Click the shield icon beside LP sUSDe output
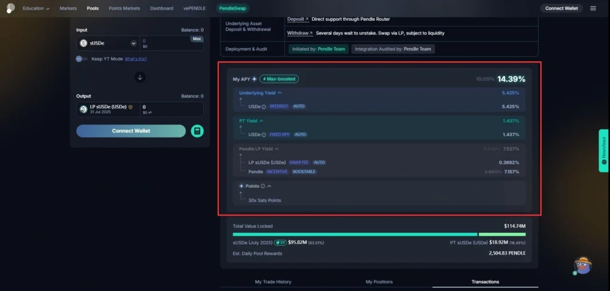The image size is (610, 291). pos(130,107)
